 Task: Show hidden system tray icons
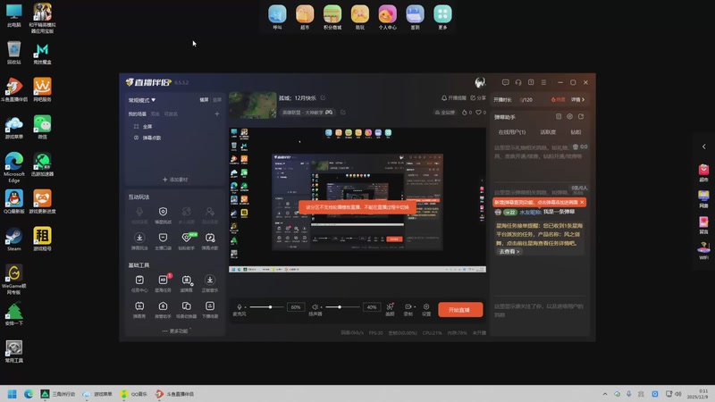pos(605,394)
